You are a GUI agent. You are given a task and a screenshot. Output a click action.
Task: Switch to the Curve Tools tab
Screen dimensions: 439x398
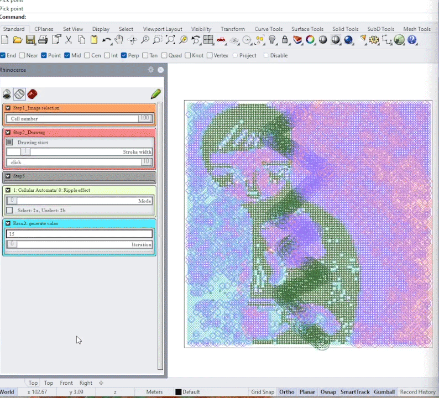tap(268, 29)
